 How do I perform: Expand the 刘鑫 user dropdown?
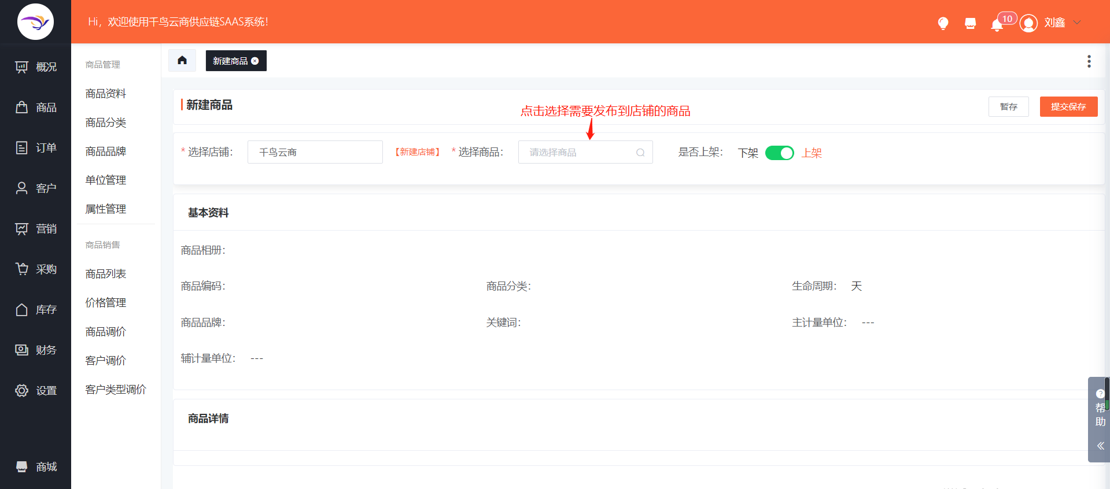point(1076,23)
